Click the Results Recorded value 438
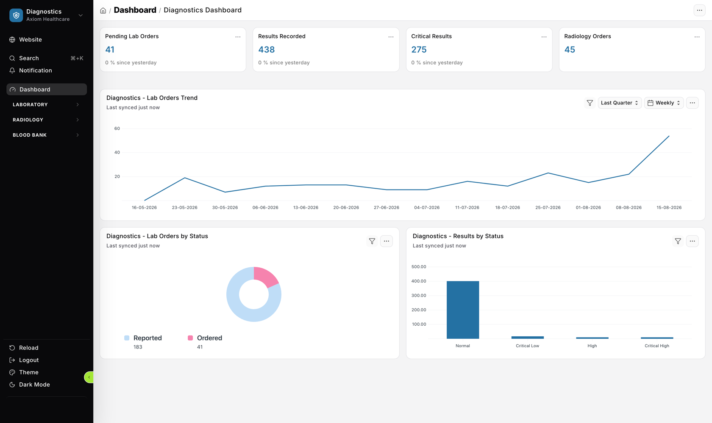The image size is (712, 423). coord(267,49)
